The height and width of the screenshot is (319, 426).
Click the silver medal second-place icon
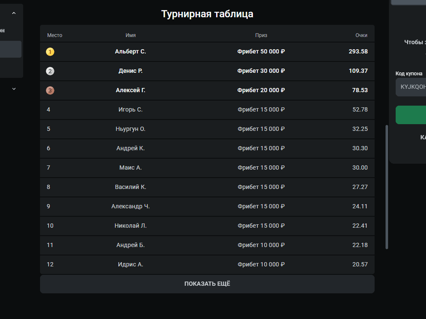point(50,71)
